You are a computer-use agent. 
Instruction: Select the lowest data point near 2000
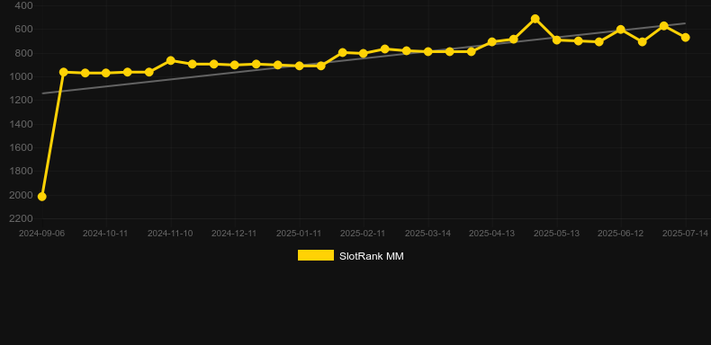point(41,197)
